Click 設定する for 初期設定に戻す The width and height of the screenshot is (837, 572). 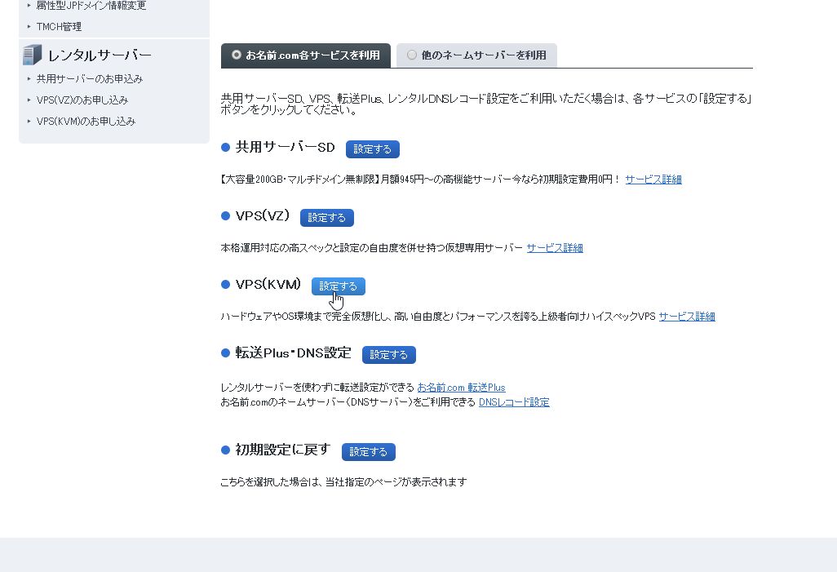click(x=368, y=452)
